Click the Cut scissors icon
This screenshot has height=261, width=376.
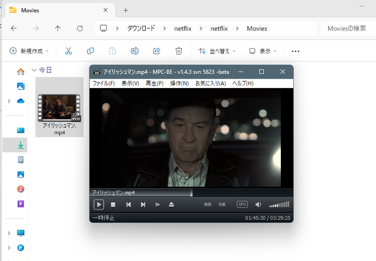[x=68, y=51]
